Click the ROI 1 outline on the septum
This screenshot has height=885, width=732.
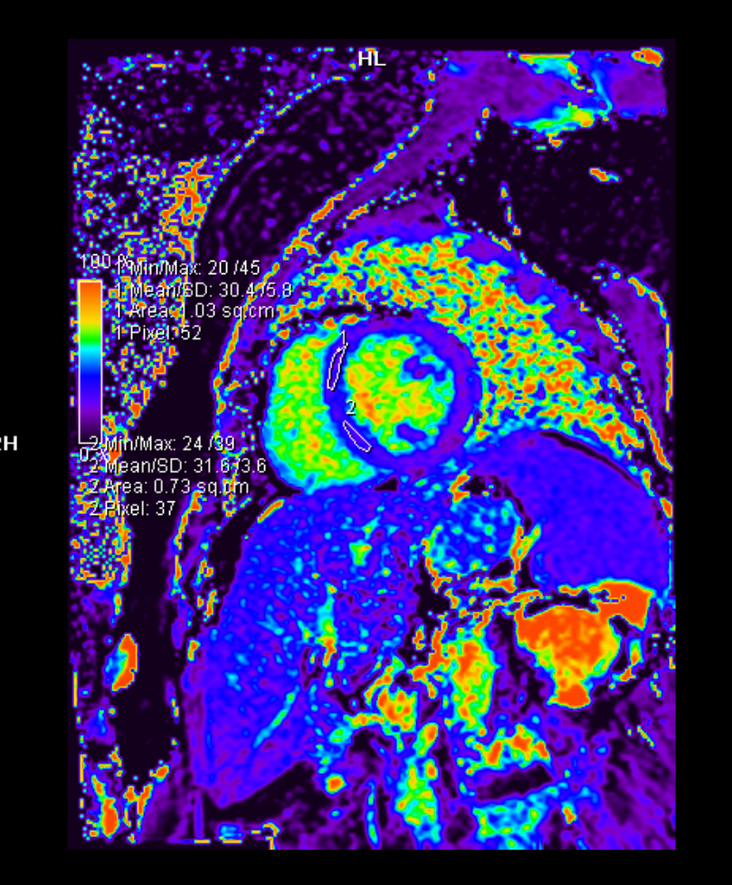point(334,368)
